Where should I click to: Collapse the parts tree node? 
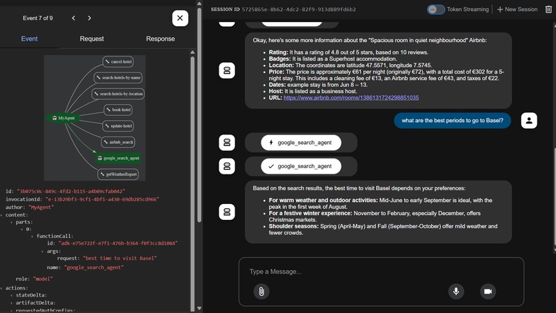click(11, 222)
